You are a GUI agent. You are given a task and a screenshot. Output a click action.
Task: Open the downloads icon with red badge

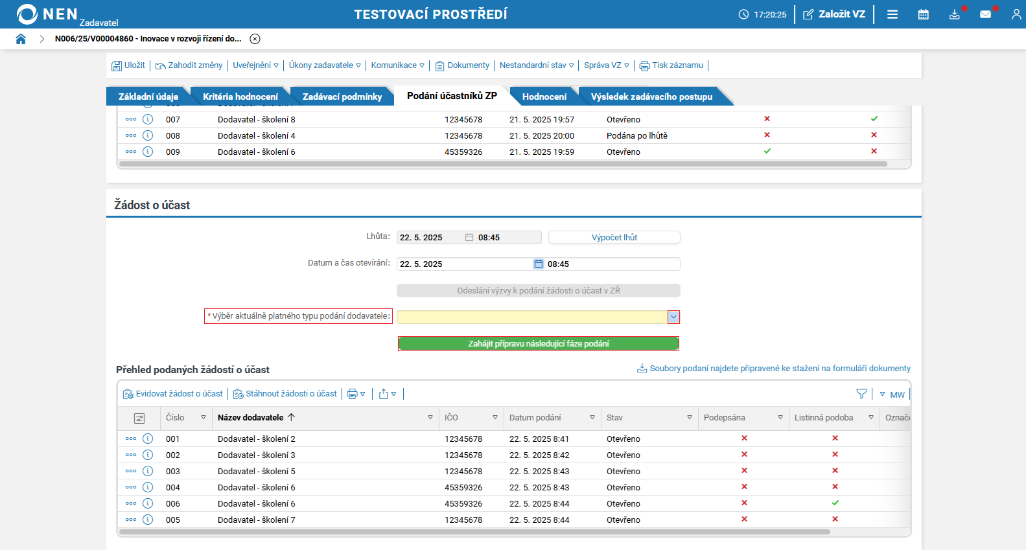(x=955, y=14)
